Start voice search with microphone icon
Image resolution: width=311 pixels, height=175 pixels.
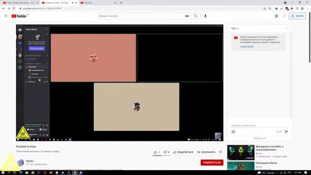click(205, 16)
